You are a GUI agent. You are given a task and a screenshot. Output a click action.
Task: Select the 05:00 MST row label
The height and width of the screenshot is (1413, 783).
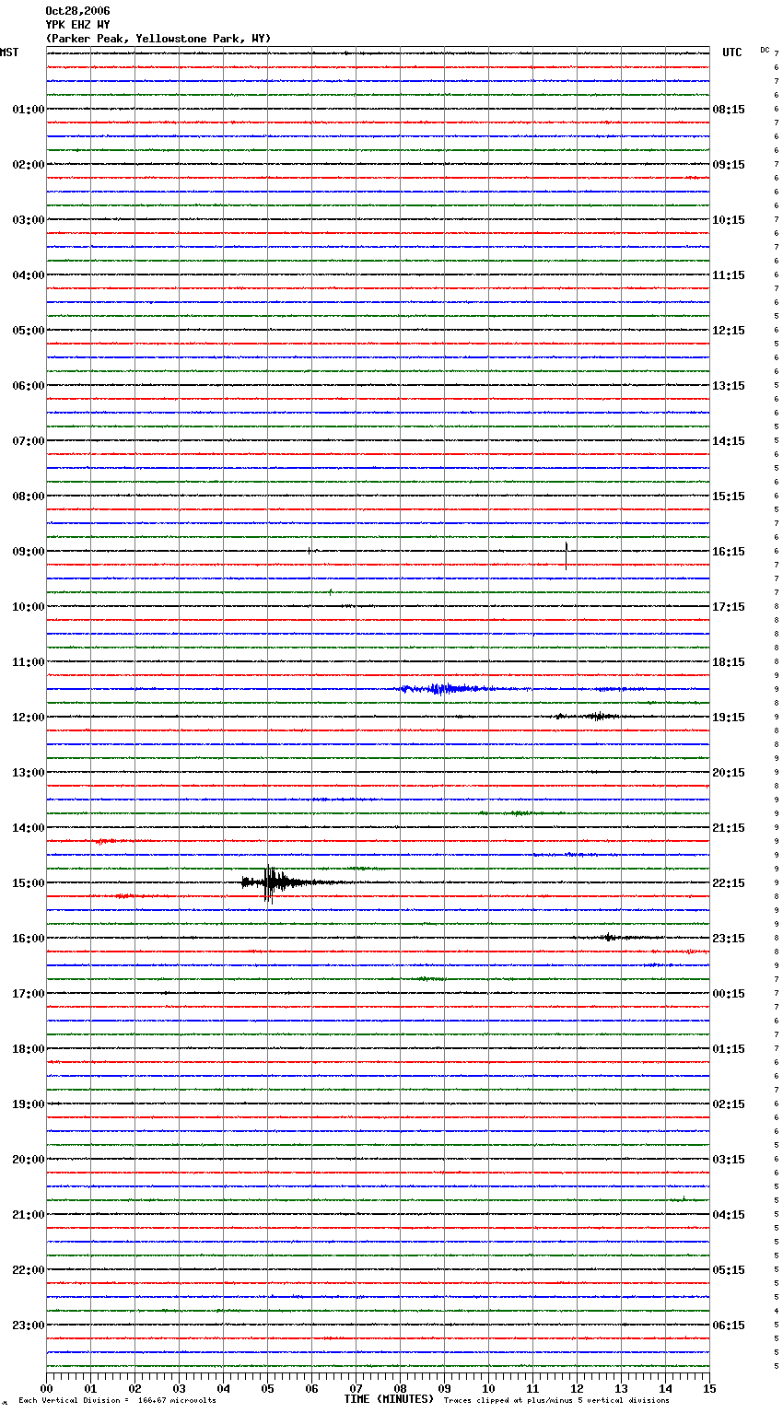(x=29, y=331)
